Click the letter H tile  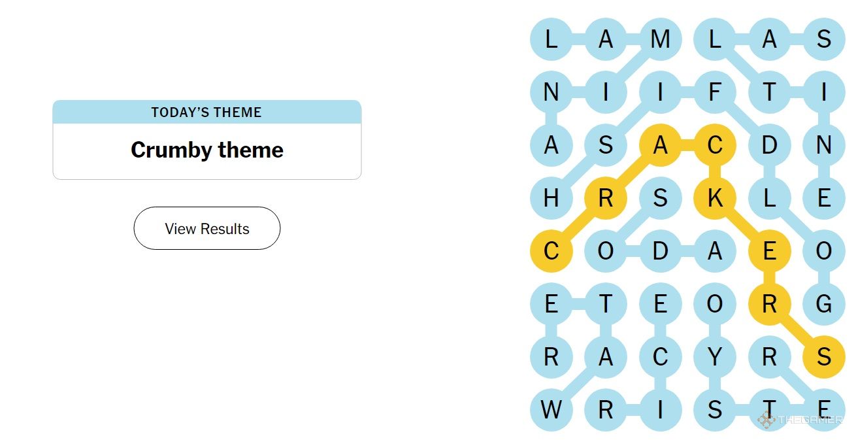tap(551, 197)
